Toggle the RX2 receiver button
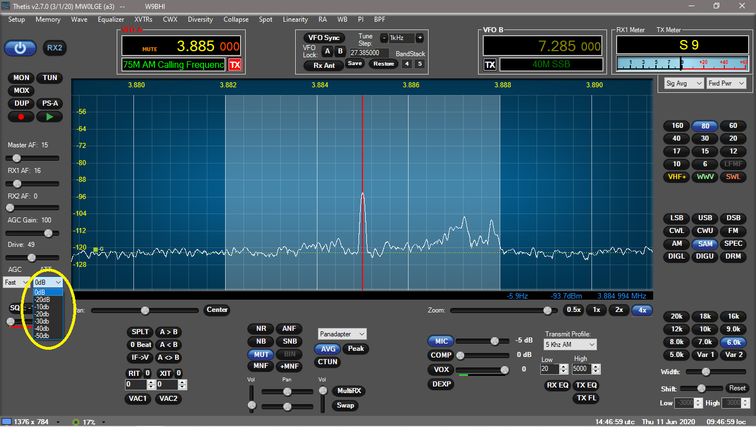The height and width of the screenshot is (427, 756). click(54, 48)
